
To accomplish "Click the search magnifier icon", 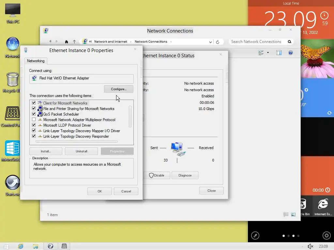I will tap(290, 42).
